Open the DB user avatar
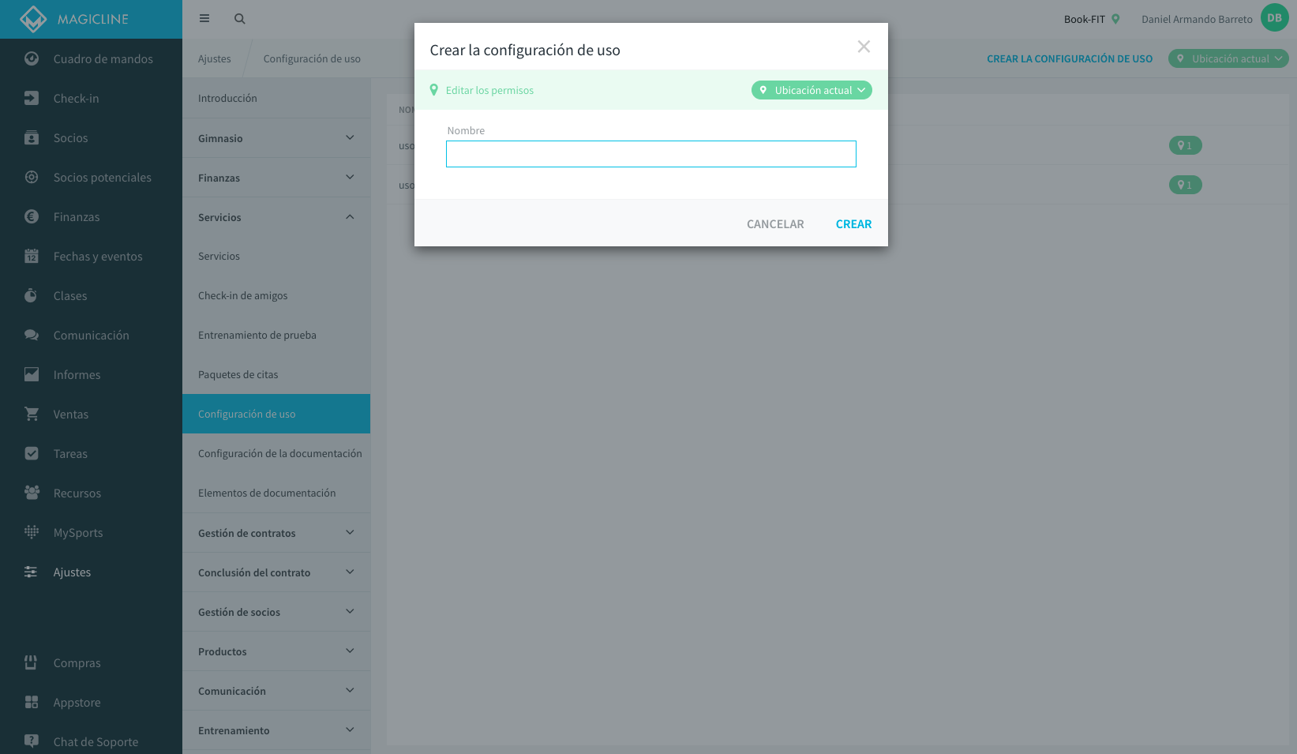The width and height of the screenshot is (1297, 754). 1275,18
